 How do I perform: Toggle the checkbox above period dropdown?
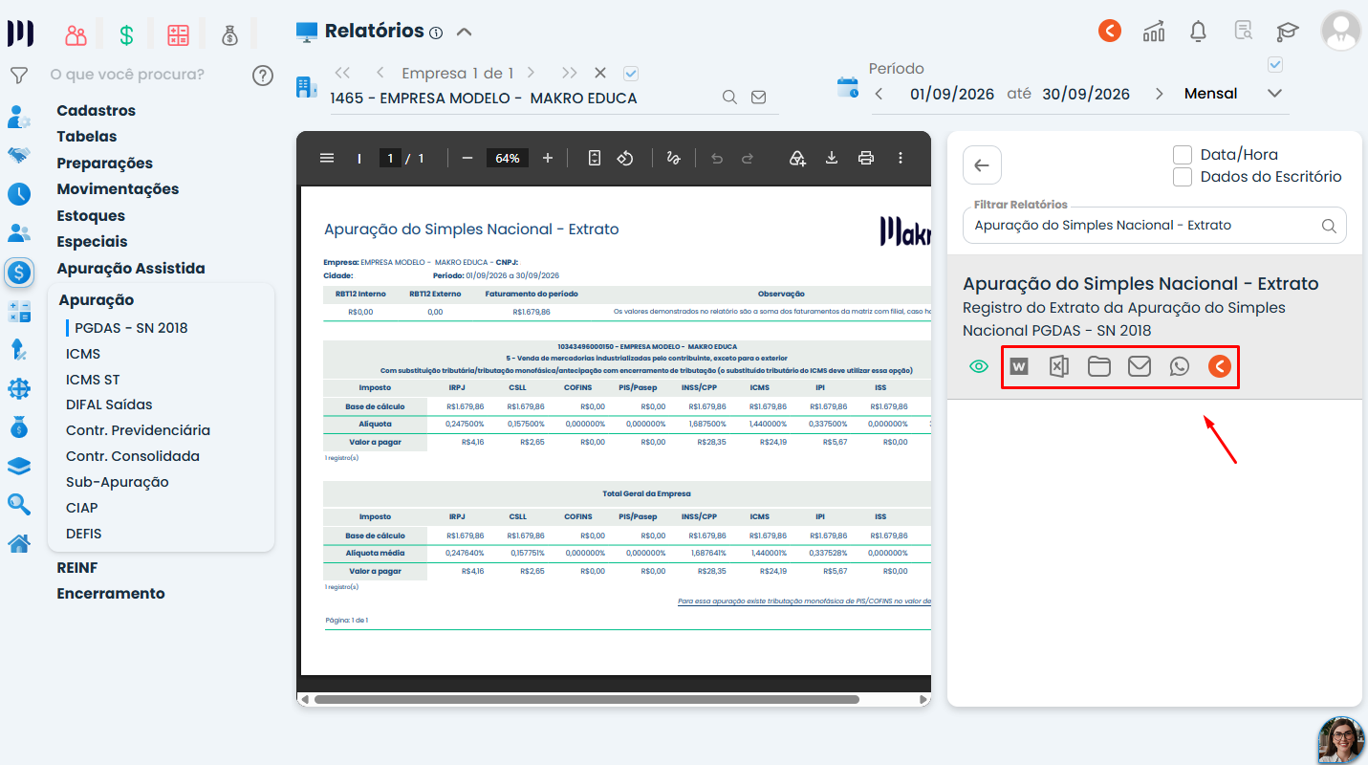coord(1274,64)
